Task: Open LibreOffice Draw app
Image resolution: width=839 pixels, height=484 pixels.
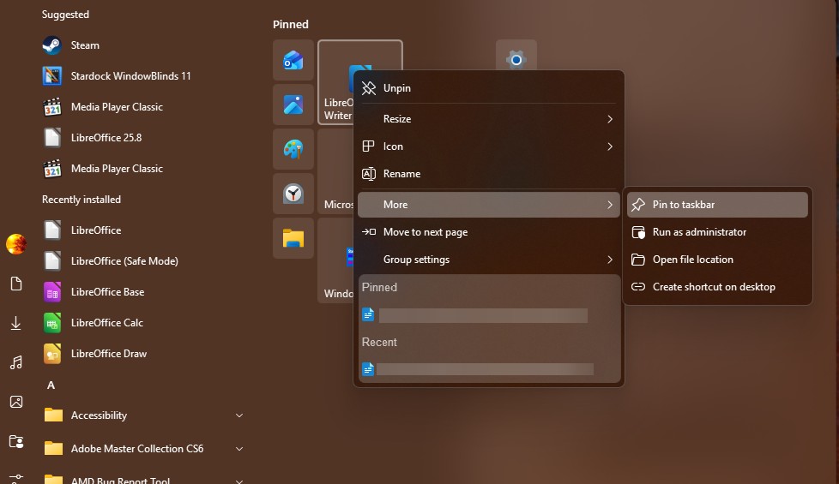Action: click(108, 354)
